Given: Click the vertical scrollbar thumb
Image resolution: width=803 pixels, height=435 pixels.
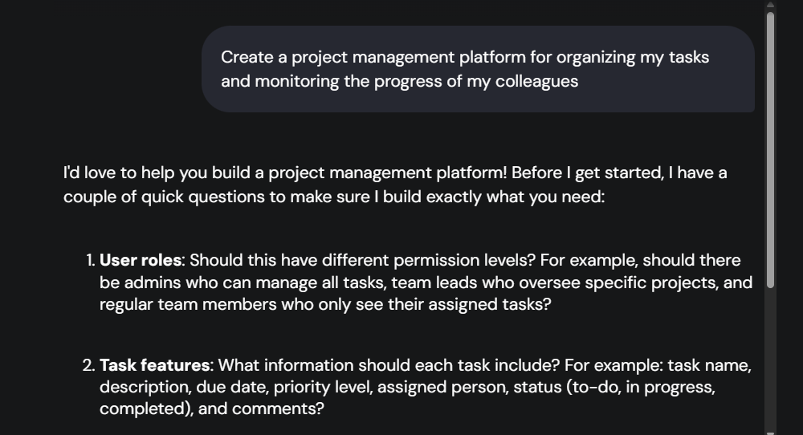Looking at the screenshot, I should pyautogui.click(x=771, y=148).
